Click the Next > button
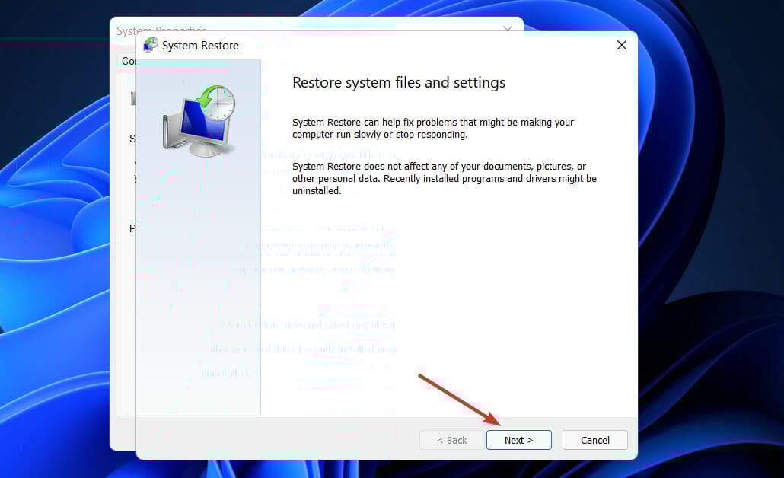Screen dimensions: 784x478 point(518,440)
